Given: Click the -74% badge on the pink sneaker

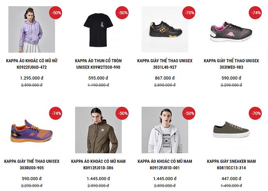Looking at the screenshot, I should pos(256,13).
